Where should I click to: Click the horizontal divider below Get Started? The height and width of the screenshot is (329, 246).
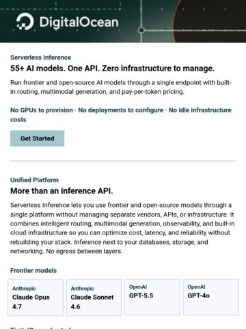point(123,161)
